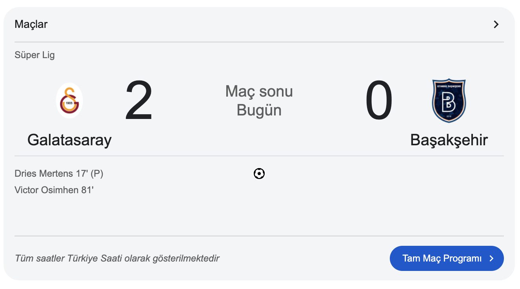Viewport: 520px width, 289px height.
Task: Select the Dries Mertens goal entry
Action: [x=59, y=174]
